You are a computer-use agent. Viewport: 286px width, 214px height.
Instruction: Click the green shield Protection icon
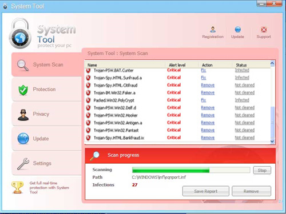tap(23, 90)
